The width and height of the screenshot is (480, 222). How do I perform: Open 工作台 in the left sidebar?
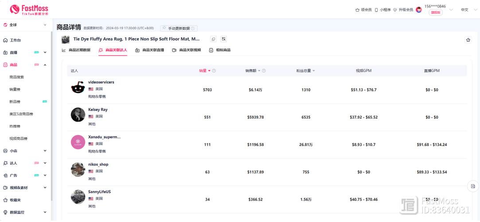click(x=16, y=40)
